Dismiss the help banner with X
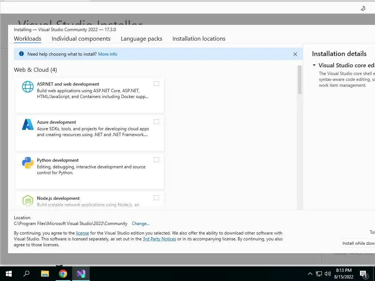The image size is (375, 281). tap(295, 54)
